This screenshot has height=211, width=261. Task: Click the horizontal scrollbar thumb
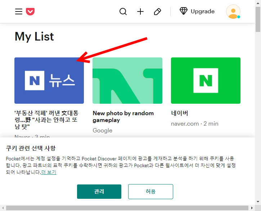coord(127,208)
